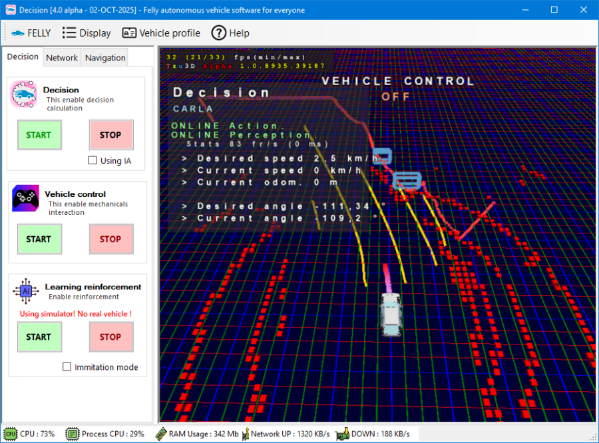Click the CPU icon in status bar
599x443 pixels.
(11, 434)
